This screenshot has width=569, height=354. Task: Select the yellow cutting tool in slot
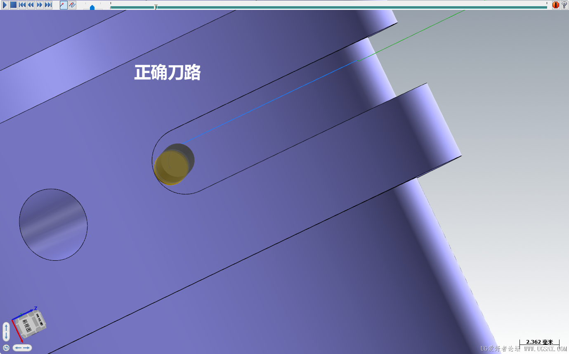click(171, 167)
